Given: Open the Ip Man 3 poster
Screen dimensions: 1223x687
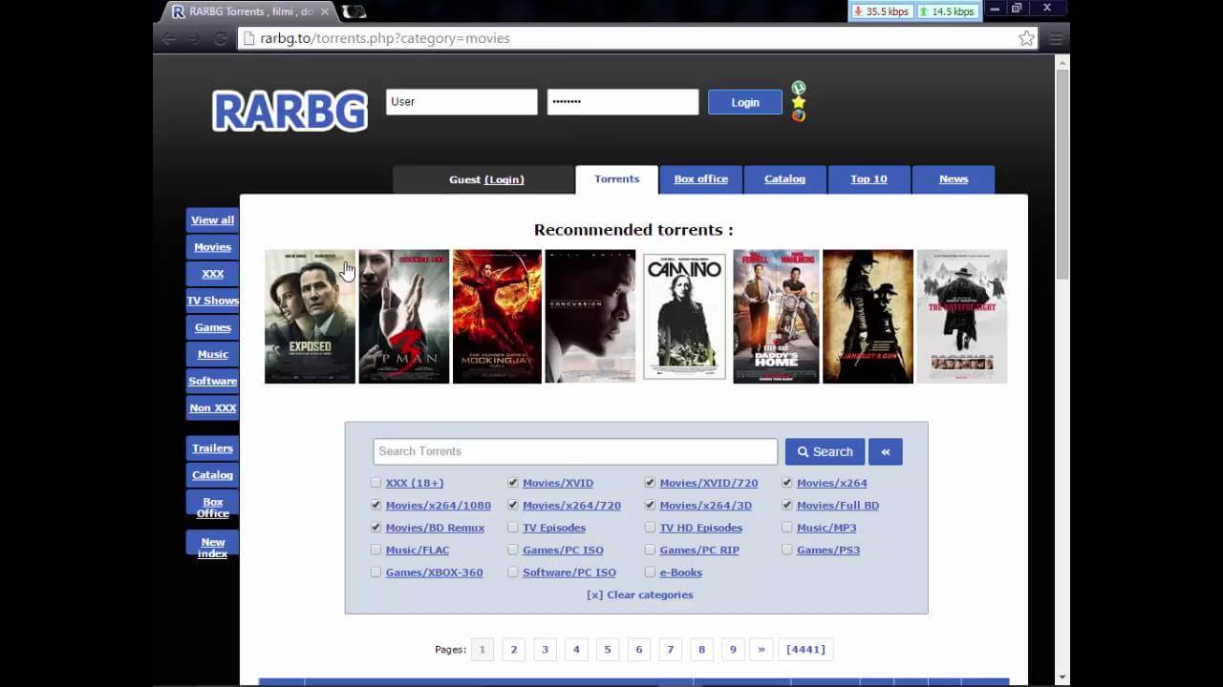Looking at the screenshot, I should pyautogui.click(x=403, y=317).
